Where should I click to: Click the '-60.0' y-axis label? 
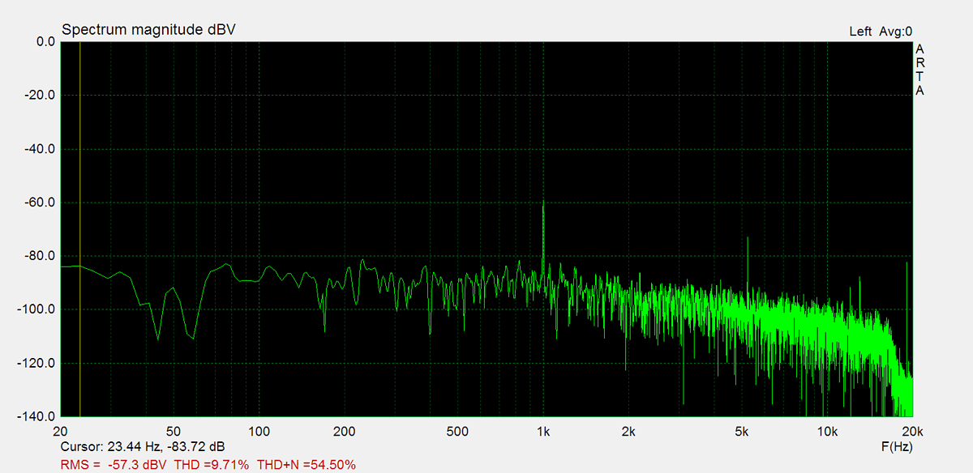pos(39,202)
